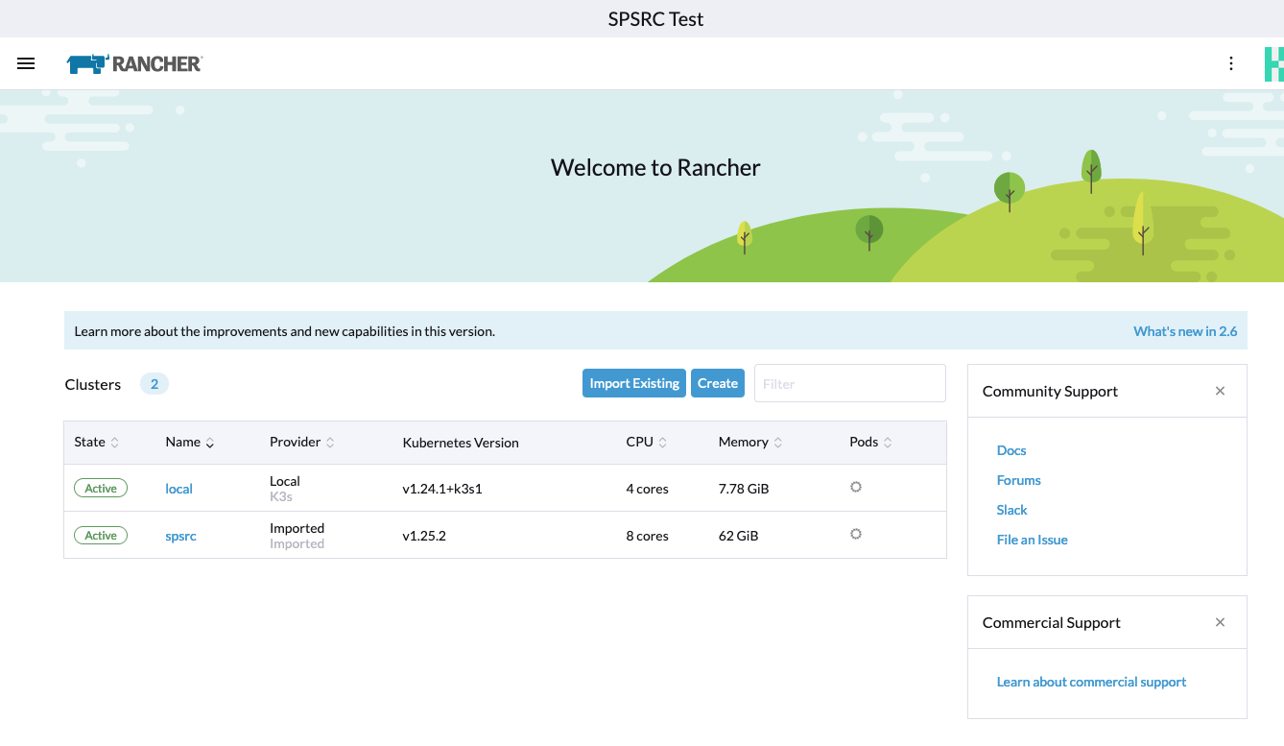This screenshot has height=746, width=1284.
Task: Close the Community Support panel
Action: pos(1220,391)
